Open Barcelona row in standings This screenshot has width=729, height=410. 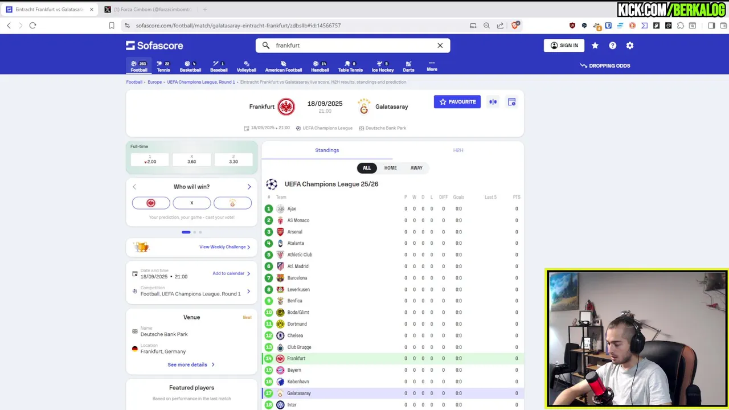pos(392,278)
